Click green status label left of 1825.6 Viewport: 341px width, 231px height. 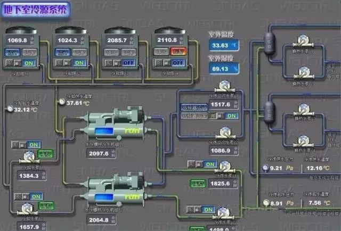tap(198, 183)
